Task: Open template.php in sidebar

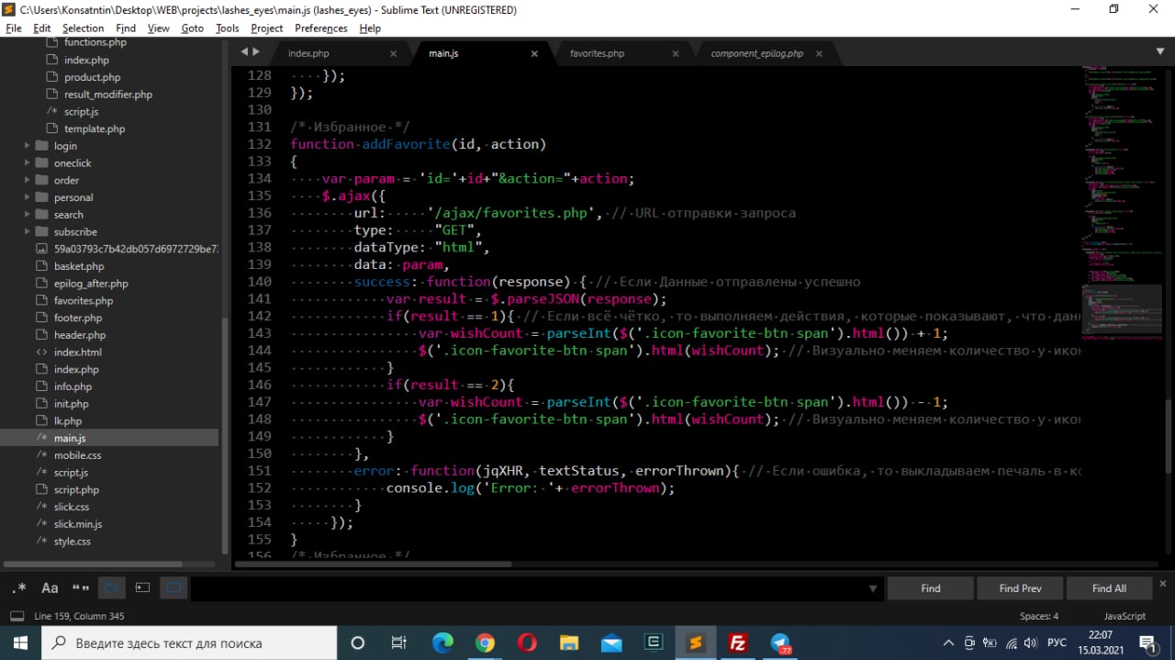Action: pos(95,129)
